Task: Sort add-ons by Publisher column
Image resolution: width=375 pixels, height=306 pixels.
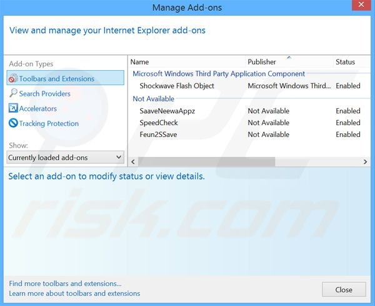Action: 262,62
